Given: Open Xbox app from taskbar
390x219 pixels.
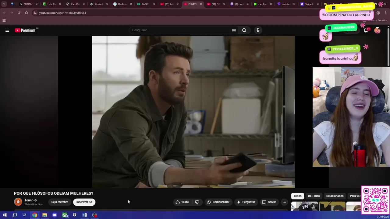Looking at the screenshot, I should click(65, 215).
